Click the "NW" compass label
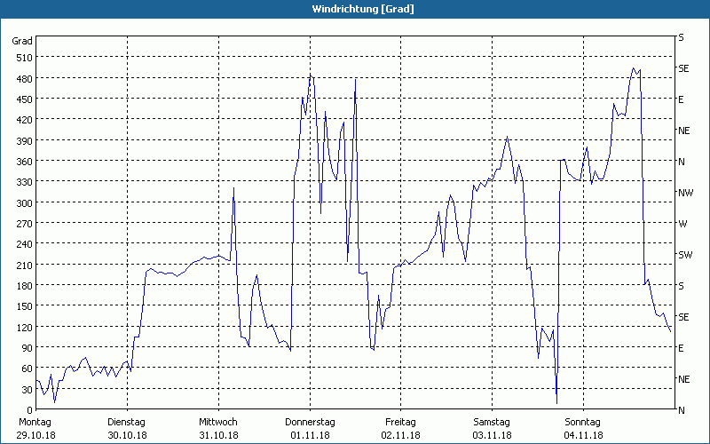 pyautogui.click(x=685, y=193)
